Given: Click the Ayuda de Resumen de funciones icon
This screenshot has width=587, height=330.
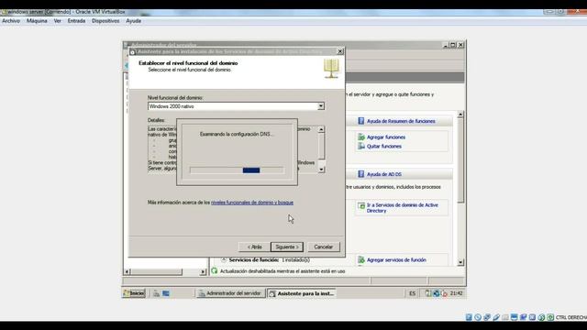Looking at the screenshot, I should 360,121.
